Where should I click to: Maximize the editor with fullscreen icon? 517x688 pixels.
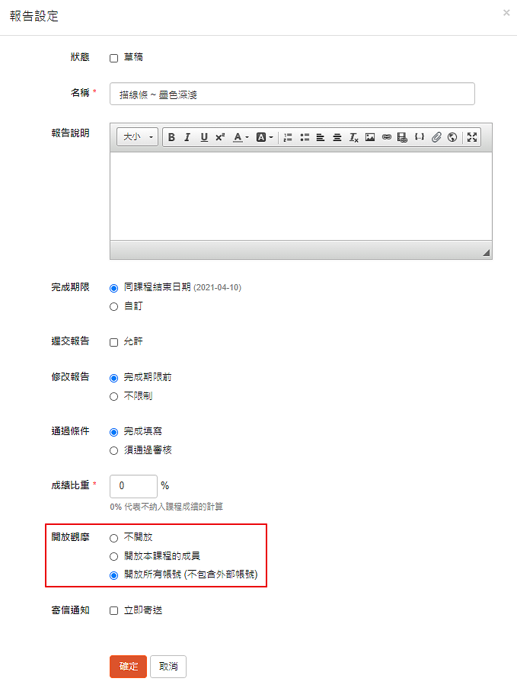click(x=472, y=137)
